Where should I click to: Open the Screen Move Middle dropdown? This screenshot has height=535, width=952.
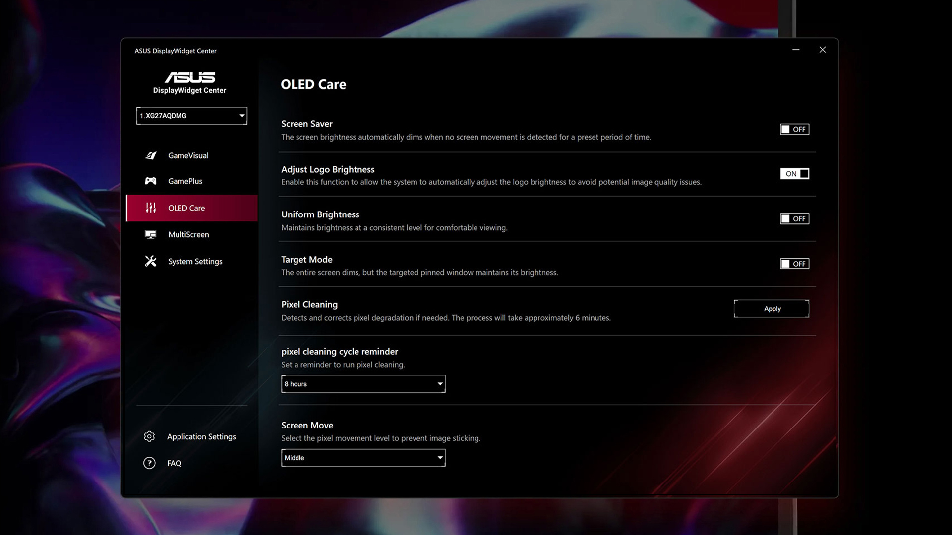coord(363,458)
